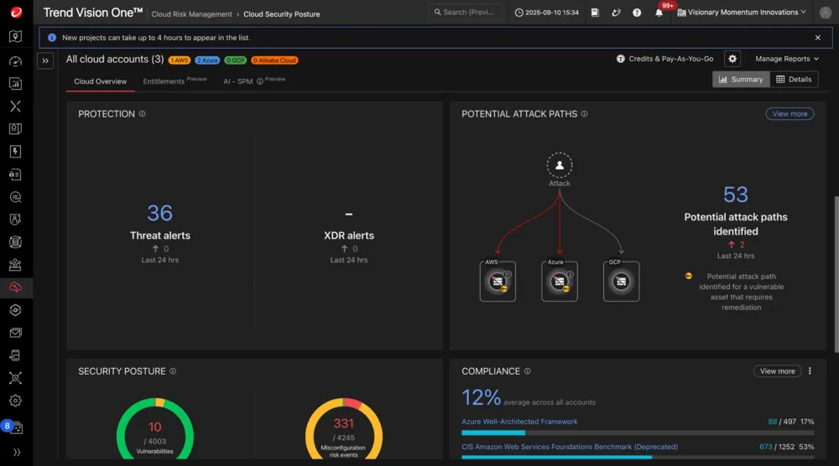Click View more in Potential Attack Paths

[x=789, y=114]
